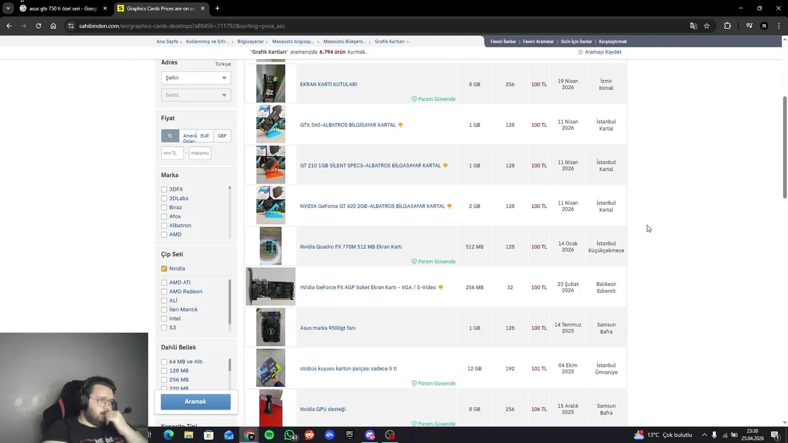The height and width of the screenshot is (443, 788).
Task: Focus the min TL price field
Action: (172, 153)
